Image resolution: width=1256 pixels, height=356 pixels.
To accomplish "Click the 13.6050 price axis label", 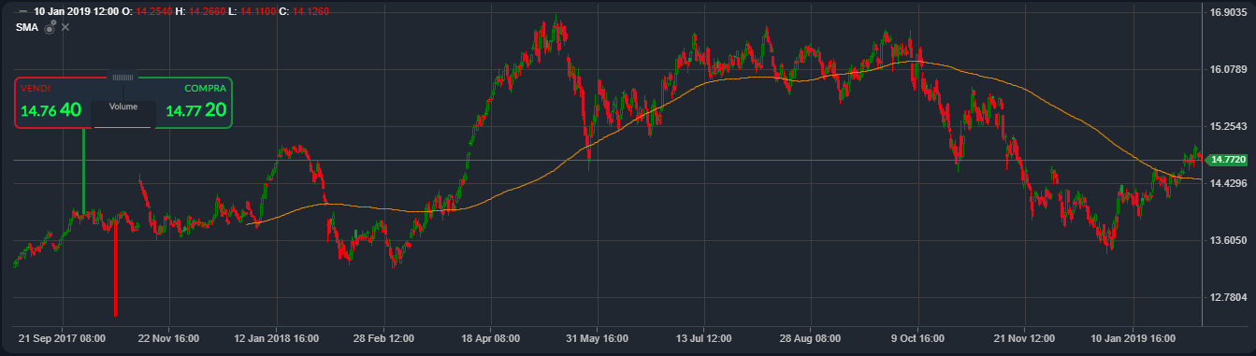I will pyautogui.click(x=1229, y=240).
